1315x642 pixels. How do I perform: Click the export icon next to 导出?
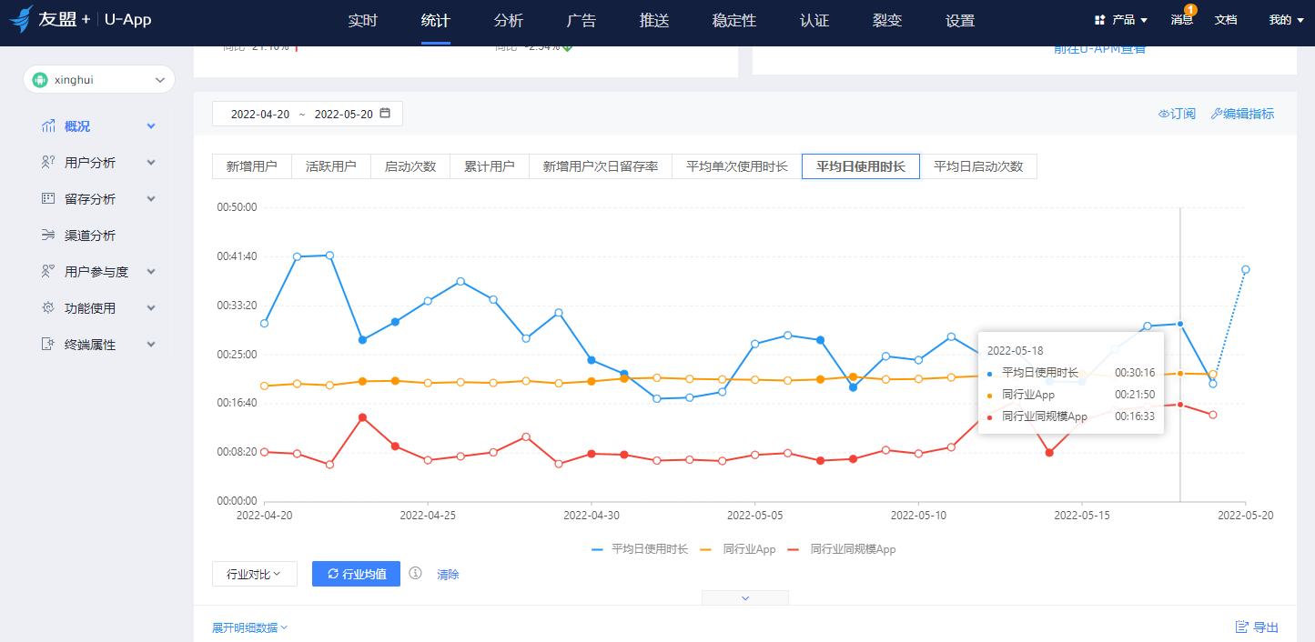[1241, 627]
